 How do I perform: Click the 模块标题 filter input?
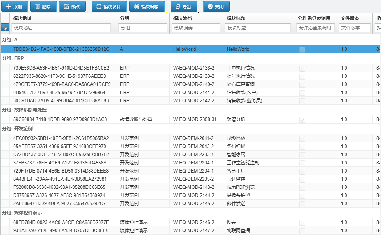click(x=258, y=28)
